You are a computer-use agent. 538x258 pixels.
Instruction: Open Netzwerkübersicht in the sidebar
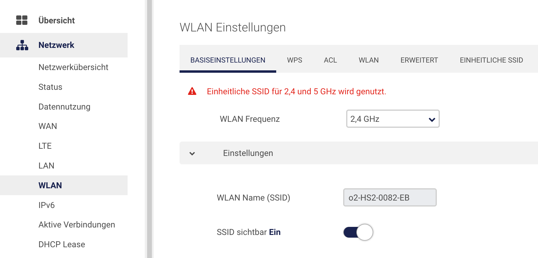pyautogui.click(x=73, y=67)
